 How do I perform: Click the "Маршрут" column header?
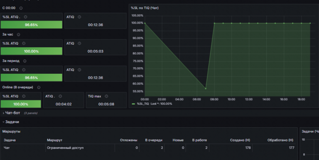(54, 140)
